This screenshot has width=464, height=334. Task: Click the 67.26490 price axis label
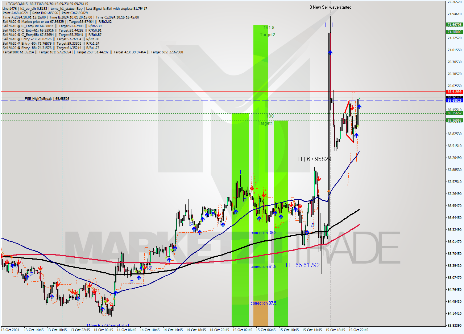455,194
